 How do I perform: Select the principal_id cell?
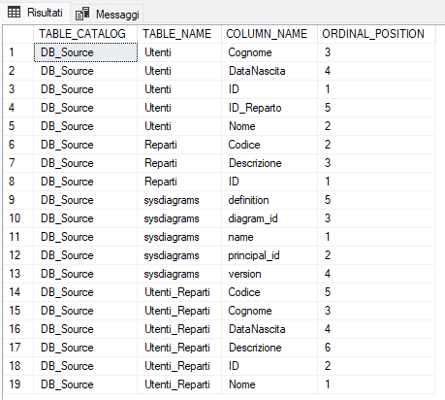(270, 255)
